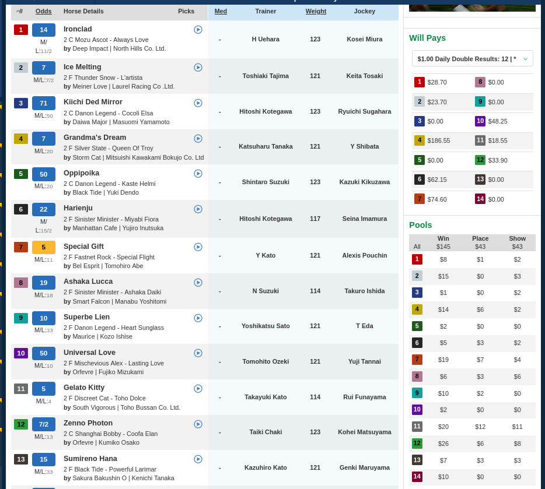
Task: Select the 15 odds button for Sumireno Hana
Action: pyautogui.click(x=43, y=459)
